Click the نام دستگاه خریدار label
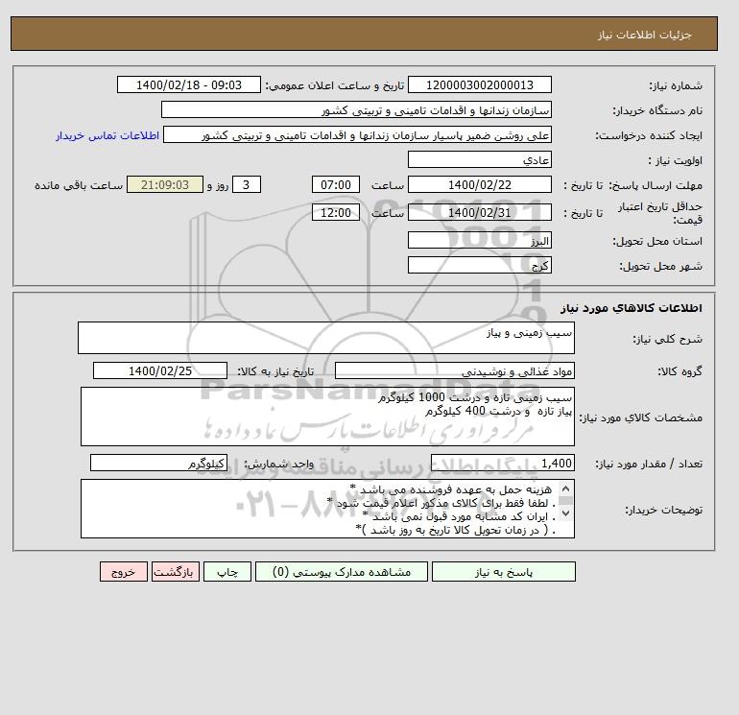 [657, 110]
